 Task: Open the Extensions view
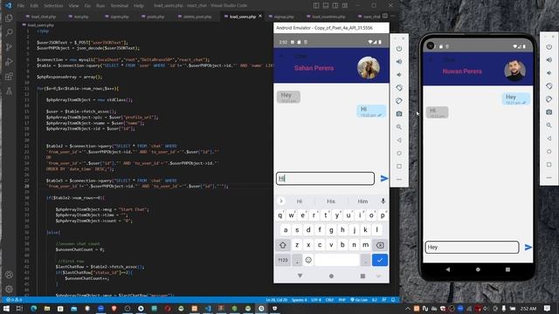click(x=10, y=77)
